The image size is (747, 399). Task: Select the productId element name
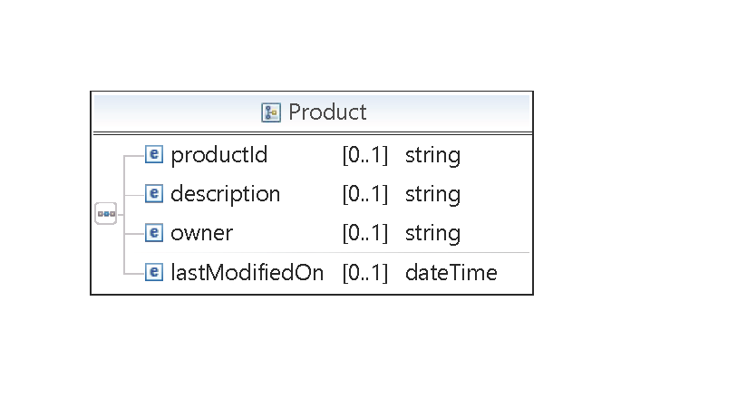click(218, 155)
